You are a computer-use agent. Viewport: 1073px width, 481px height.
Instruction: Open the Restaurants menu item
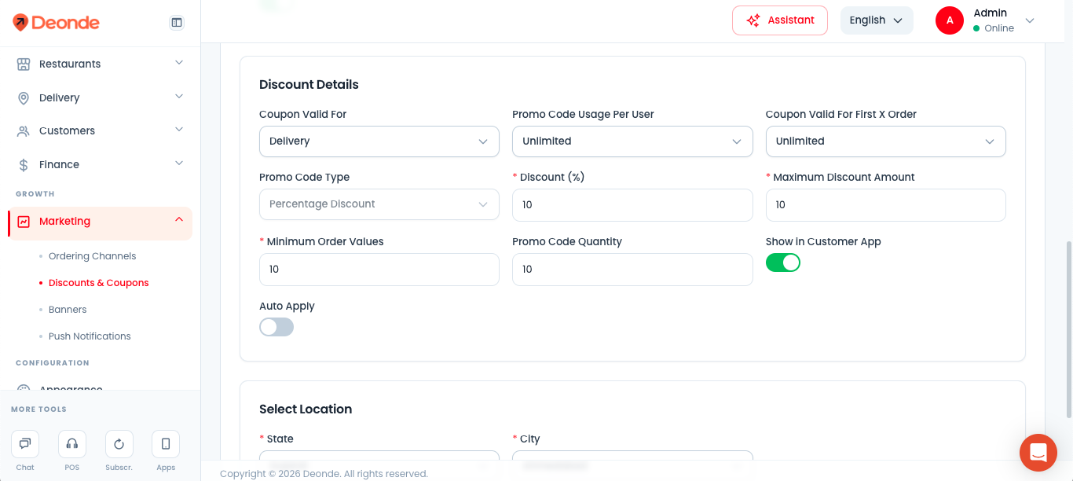click(100, 64)
